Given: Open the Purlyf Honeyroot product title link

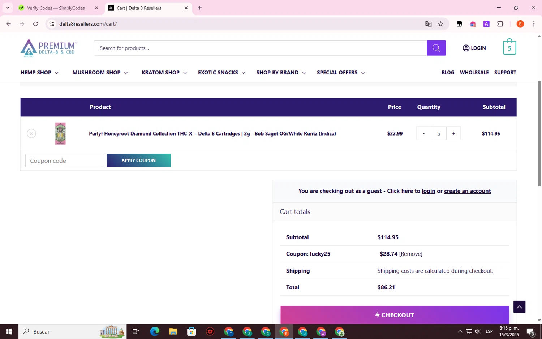Looking at the screenshot, I should (x=212, y=133).
